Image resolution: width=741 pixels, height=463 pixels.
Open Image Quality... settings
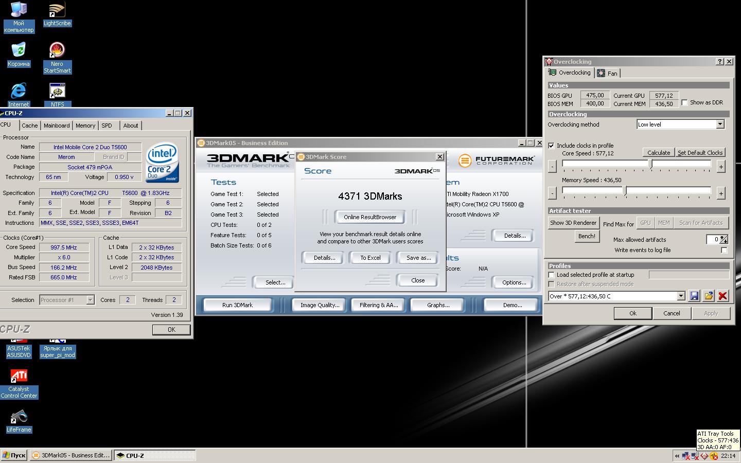pos(320,305)
